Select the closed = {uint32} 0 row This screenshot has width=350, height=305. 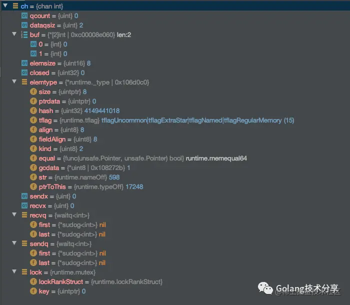[x=175, y=72]
